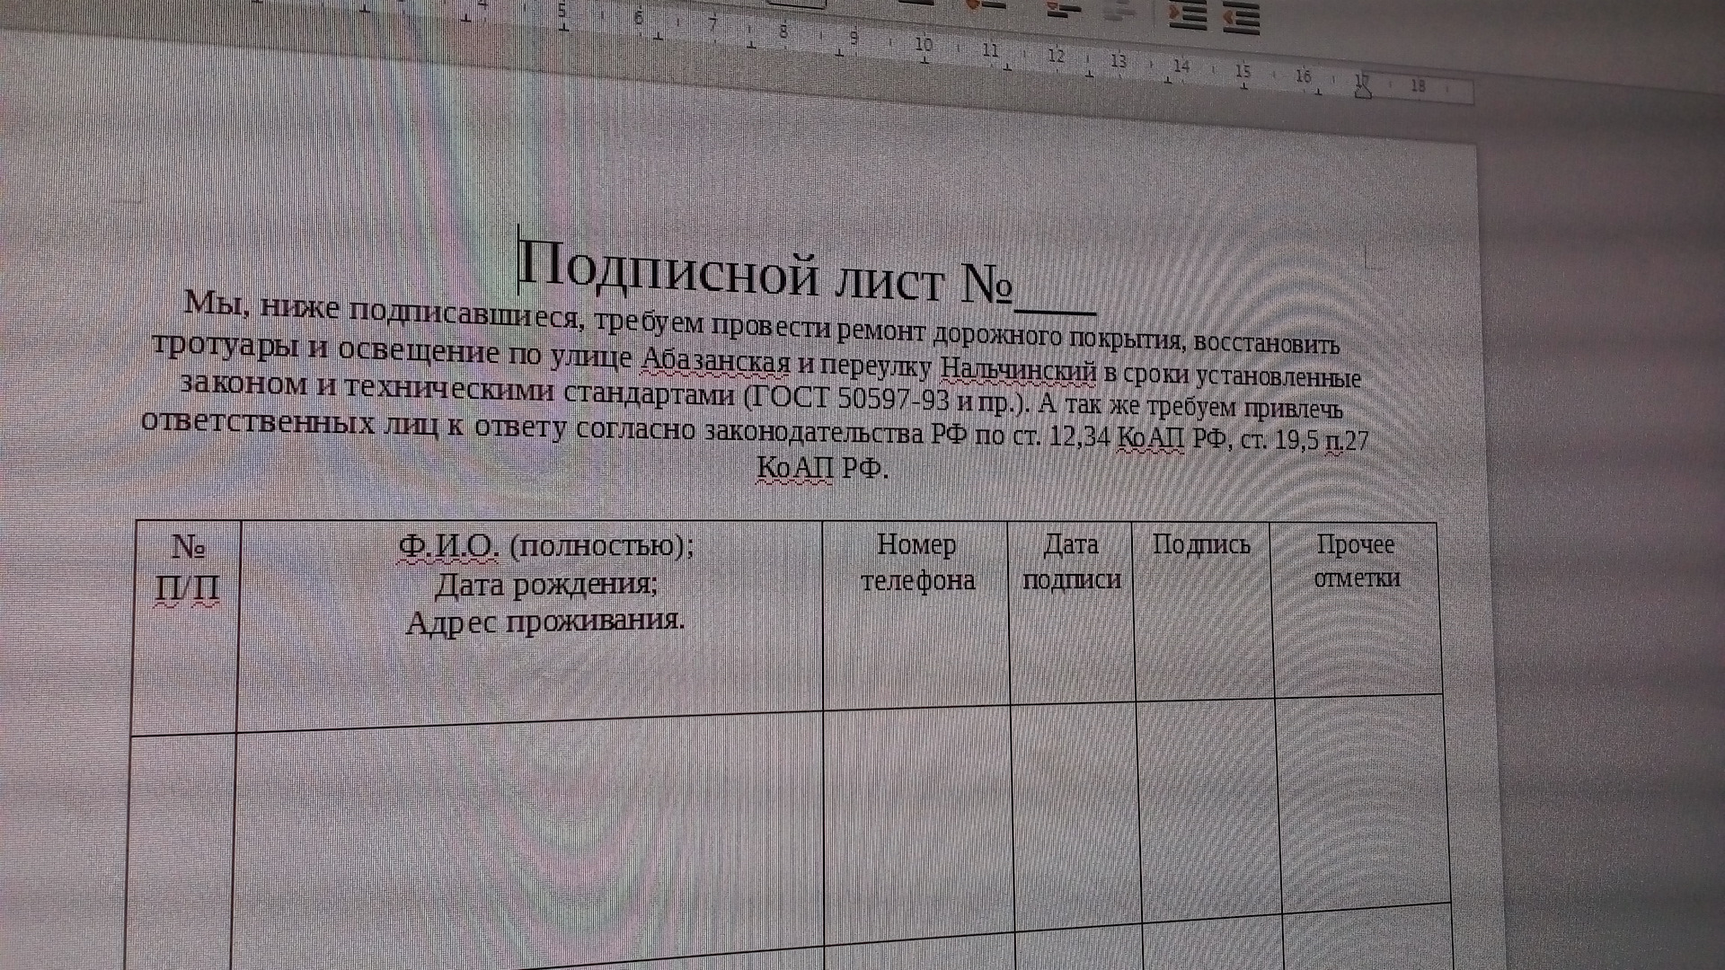The height and width of the screenshot is (970, 1725).
Task: Click the Increase Indent toolbar icon
Action: click(1187, 15)
